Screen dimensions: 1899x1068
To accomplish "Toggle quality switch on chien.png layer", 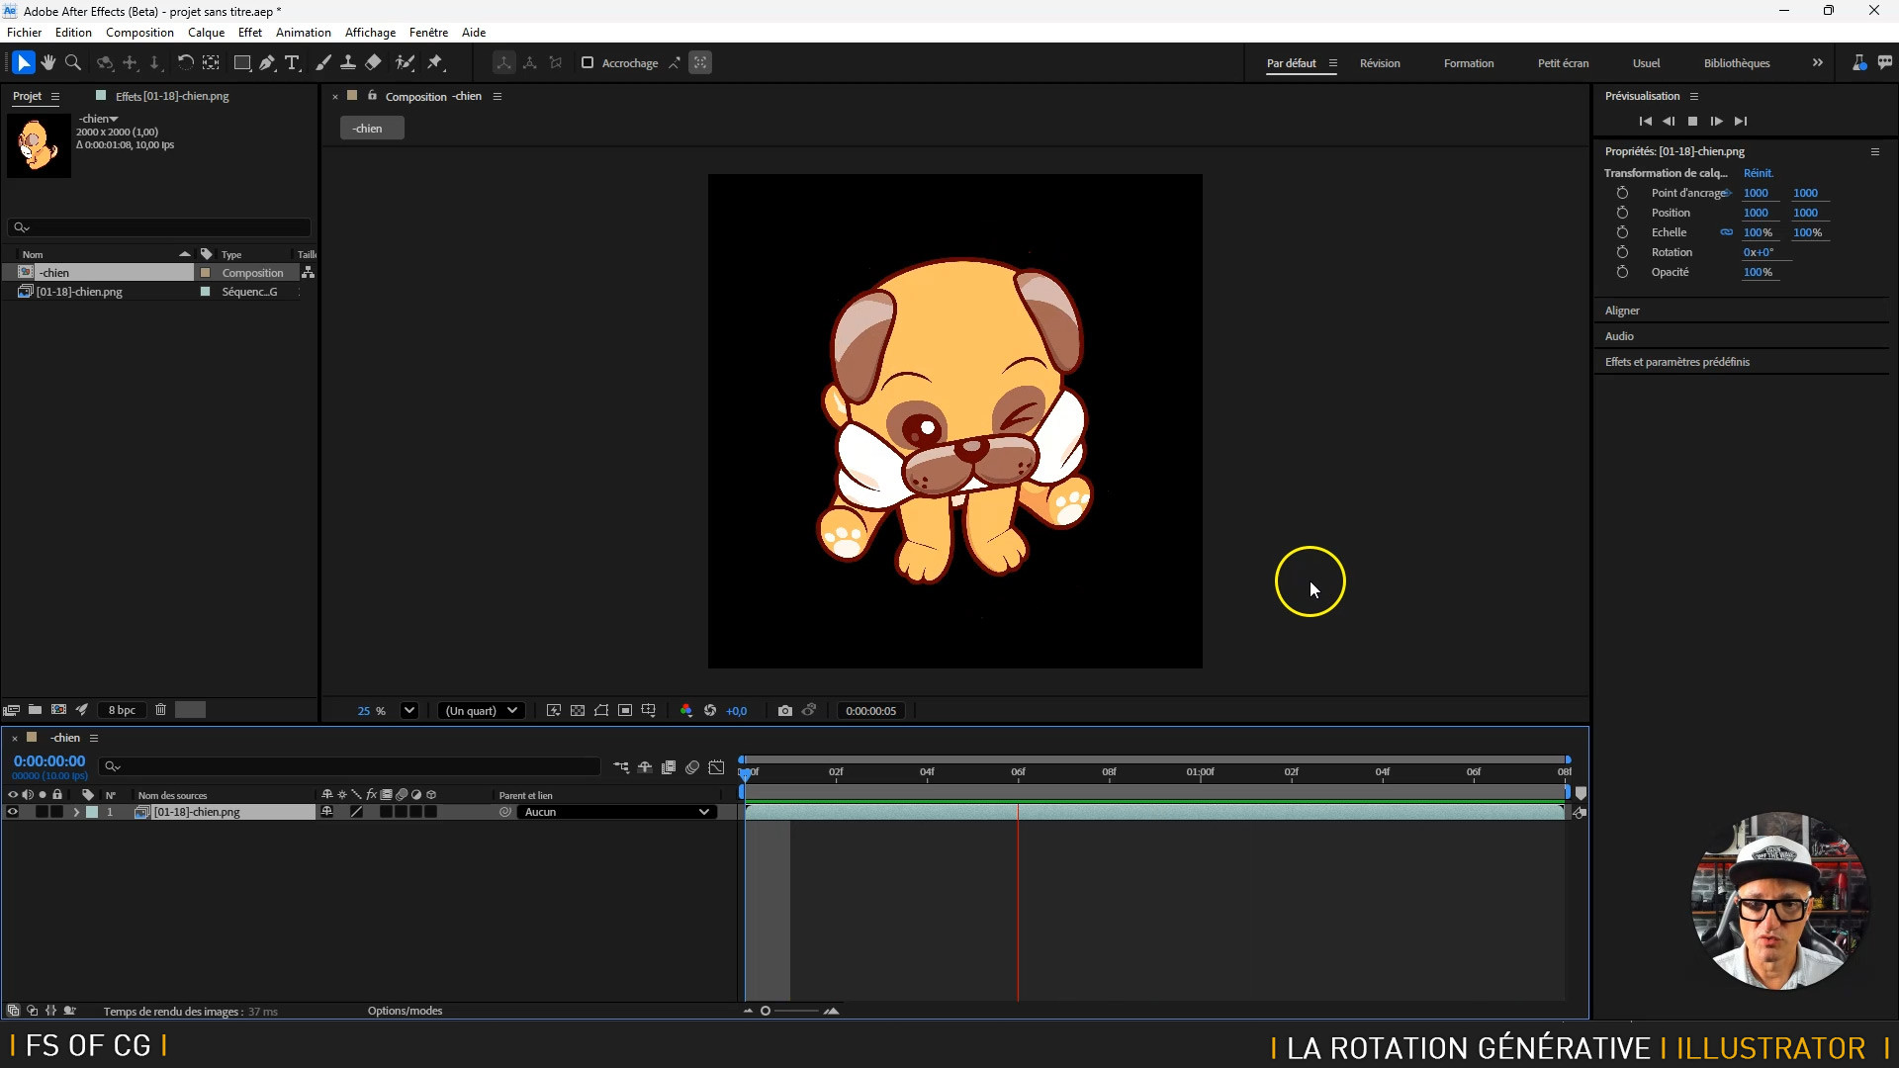I will click(x=356, y=812).
